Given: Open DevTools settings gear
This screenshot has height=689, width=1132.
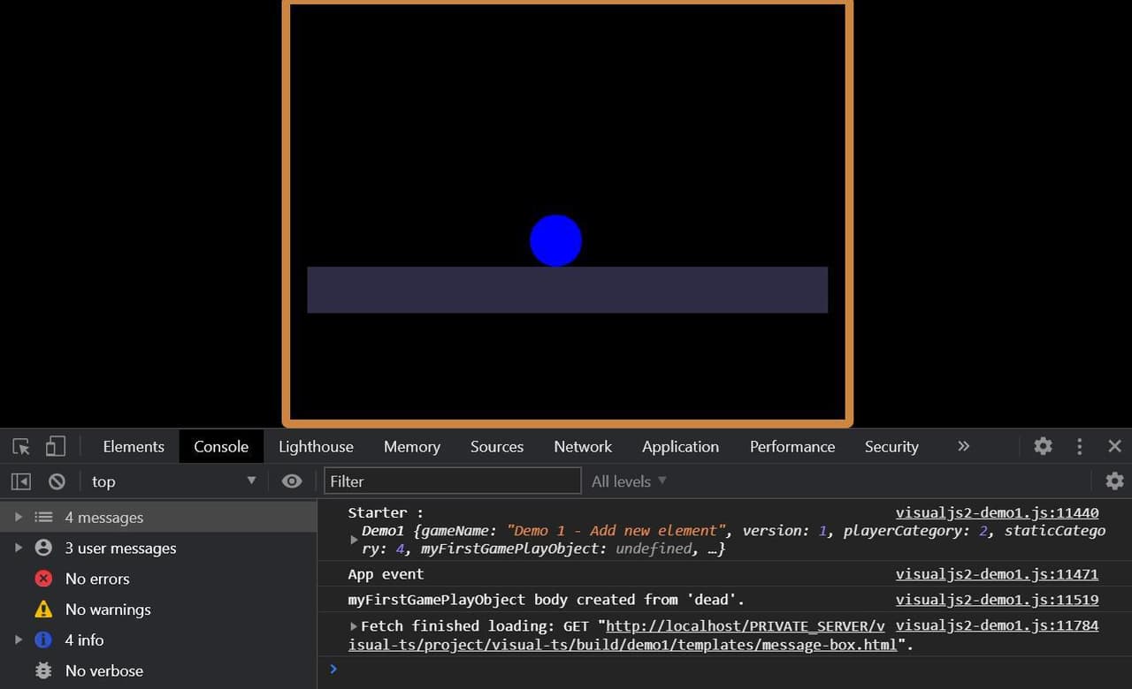Looking at the screenshot, I should pyautogui.click(x=1044, y=446).
